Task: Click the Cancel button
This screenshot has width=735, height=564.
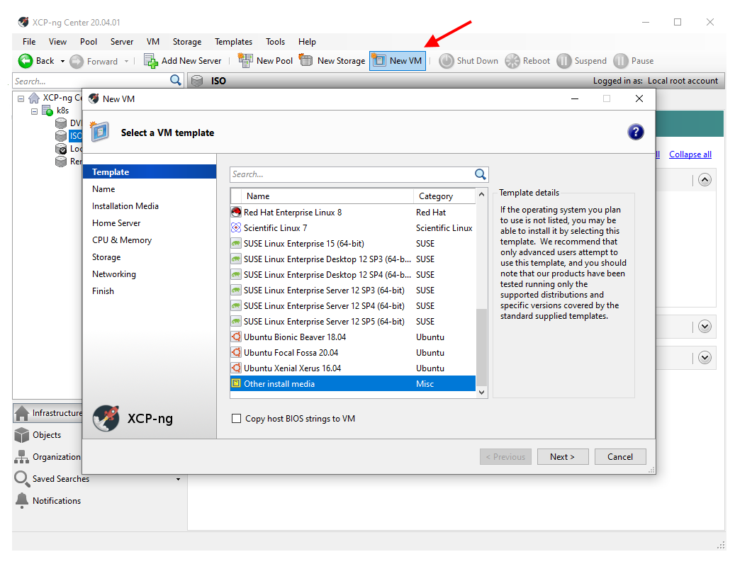Action: tap(620, 457)
